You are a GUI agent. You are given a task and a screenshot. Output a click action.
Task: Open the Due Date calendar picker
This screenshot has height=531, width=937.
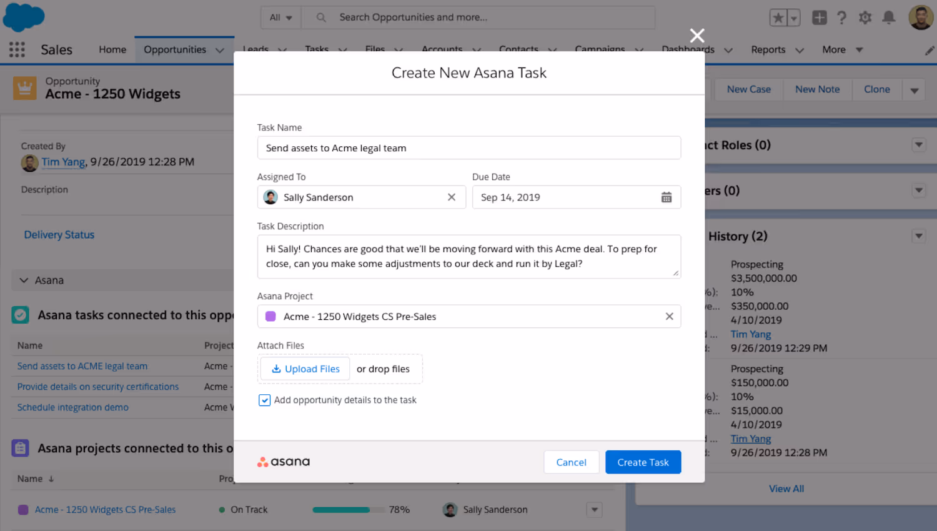(667, 197)
